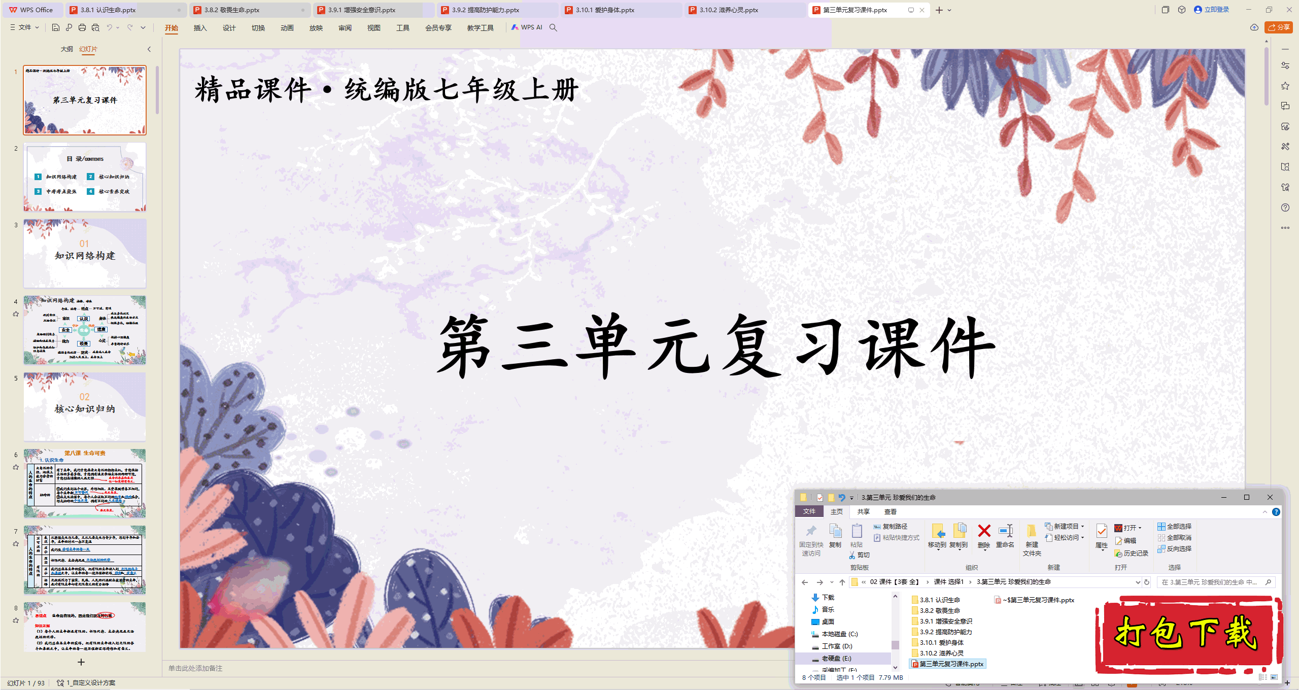Open the more options dots in WPS right sidebar
1299x690 pixels.
1285,228
